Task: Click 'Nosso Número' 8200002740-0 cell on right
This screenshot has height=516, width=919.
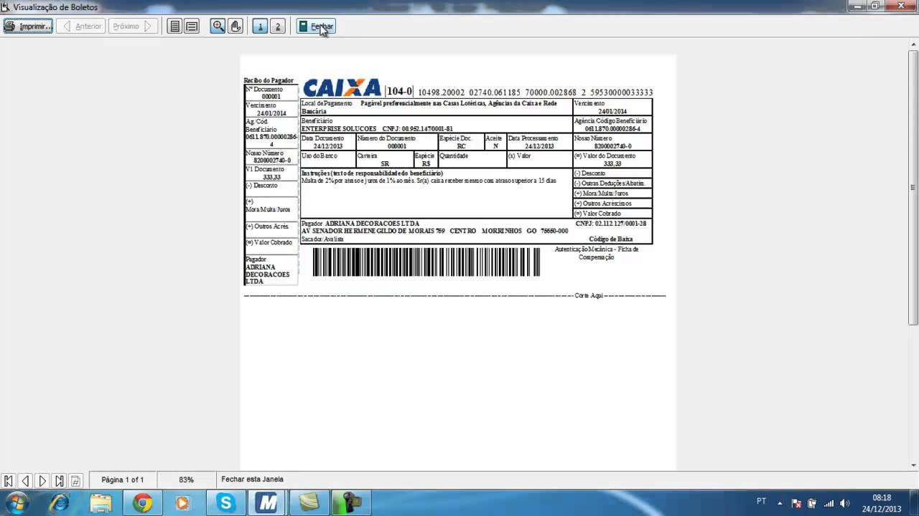Action: [612, 142]
